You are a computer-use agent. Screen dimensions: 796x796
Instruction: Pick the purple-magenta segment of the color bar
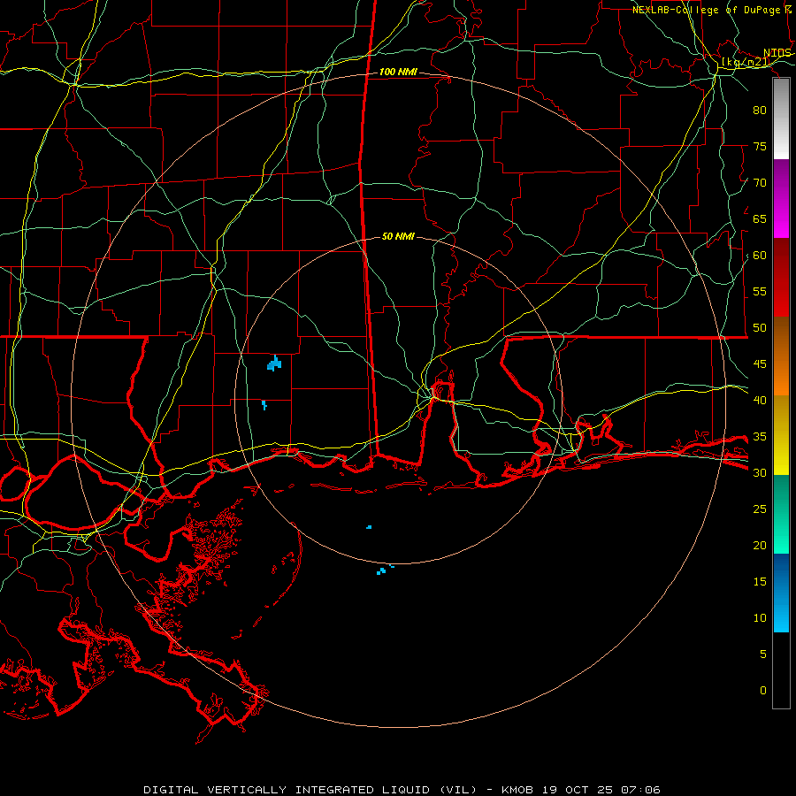point(781,199)
